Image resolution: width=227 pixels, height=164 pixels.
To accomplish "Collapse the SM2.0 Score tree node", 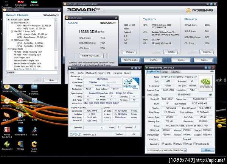I will tap(12, 23).
